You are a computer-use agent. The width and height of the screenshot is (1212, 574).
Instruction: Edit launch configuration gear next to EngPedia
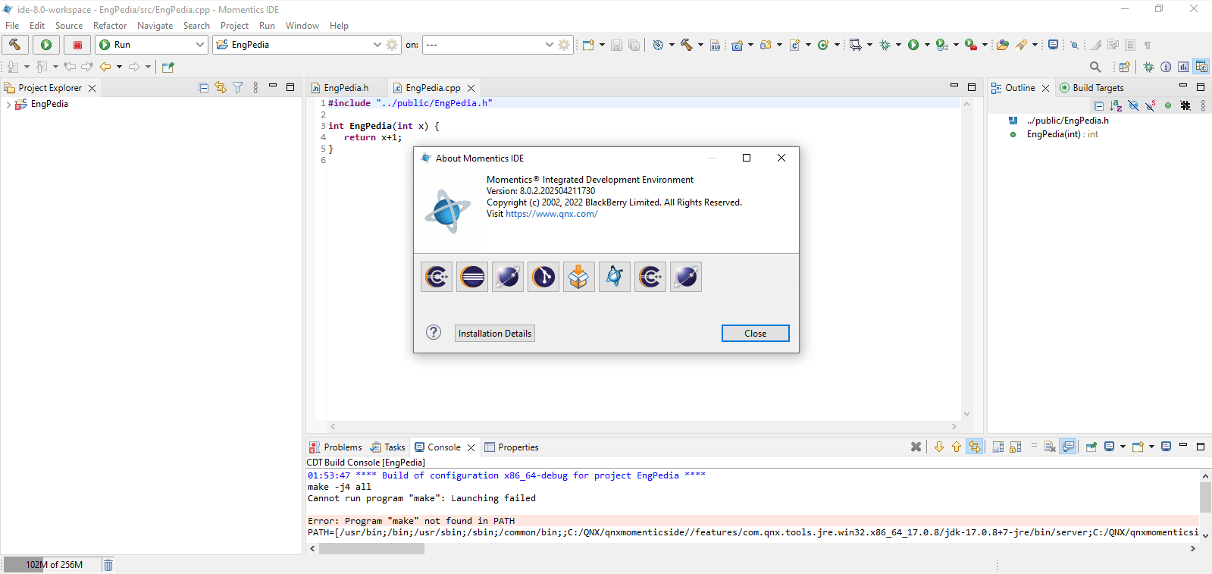[x=392, y=45]
